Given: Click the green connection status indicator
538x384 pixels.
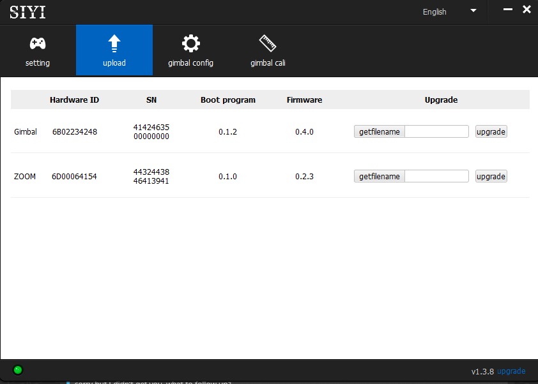Looking at the screenshot, I should [18, 370].
